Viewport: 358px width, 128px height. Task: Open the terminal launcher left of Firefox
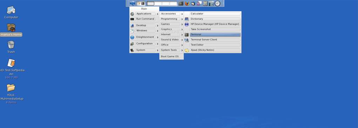181,3
